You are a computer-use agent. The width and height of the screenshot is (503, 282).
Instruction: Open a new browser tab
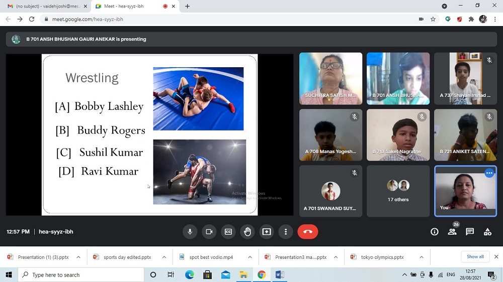tap(188, 6)
